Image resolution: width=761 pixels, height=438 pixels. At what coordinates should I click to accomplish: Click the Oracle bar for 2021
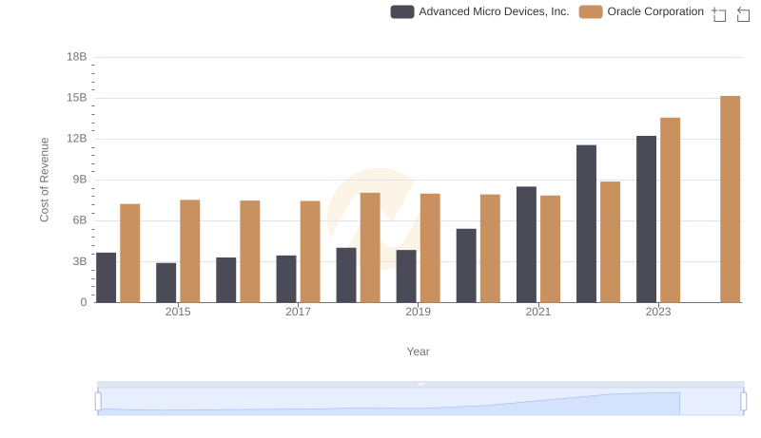[551, 249]
